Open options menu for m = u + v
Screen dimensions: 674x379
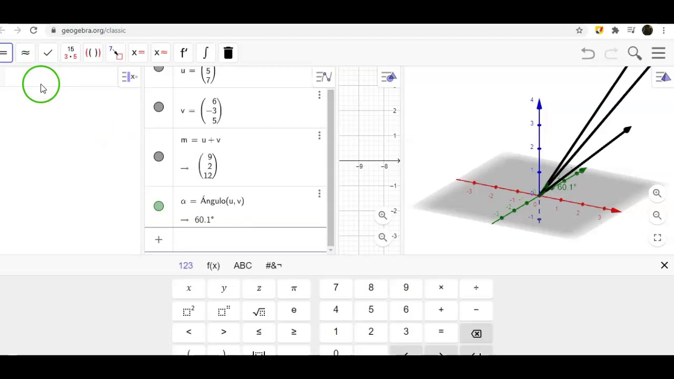319,136
